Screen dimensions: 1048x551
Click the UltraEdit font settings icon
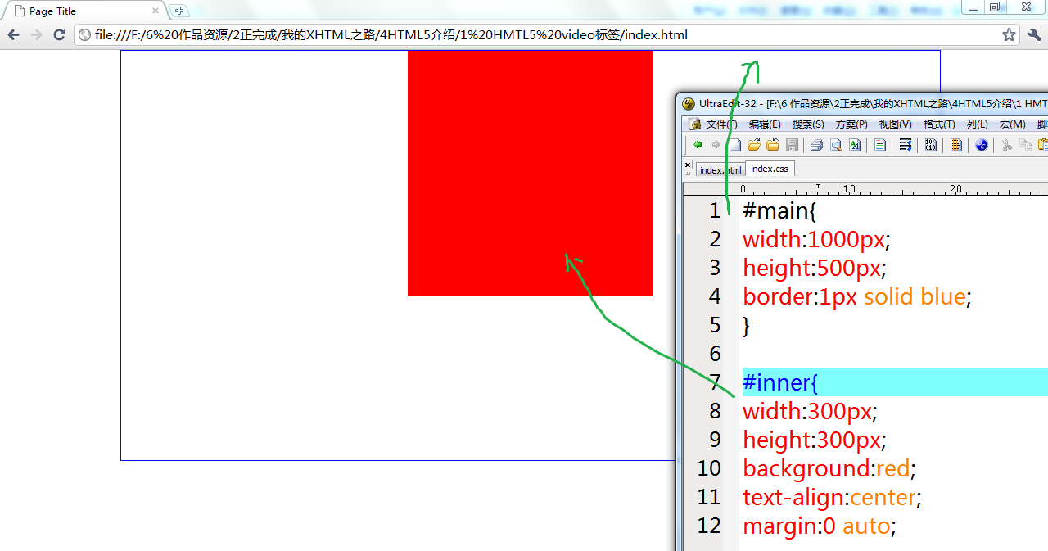(855, 145)
